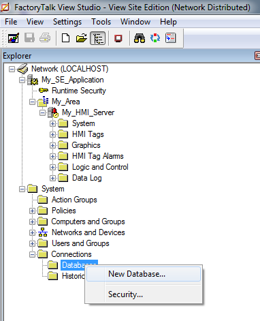The width and height of the screenshot is (260, 321).
Task: Select the Action Groups label
Action: [74, 200]
